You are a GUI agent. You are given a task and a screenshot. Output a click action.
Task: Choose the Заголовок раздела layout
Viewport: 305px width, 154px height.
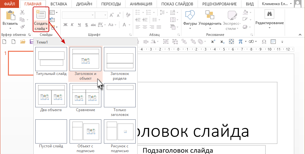(120, 64)
